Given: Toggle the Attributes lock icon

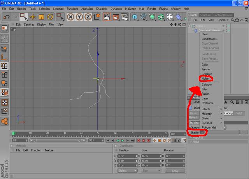Looking at the screenshot, I should point(237,102).
